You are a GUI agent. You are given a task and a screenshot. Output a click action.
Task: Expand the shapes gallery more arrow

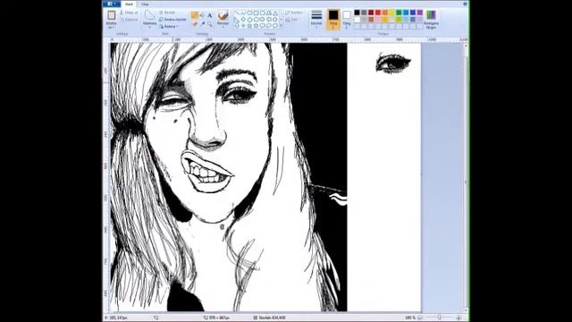tap(281, 26)
